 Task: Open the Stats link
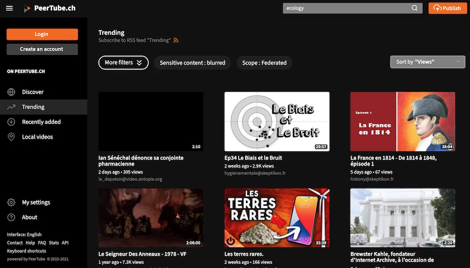click(54, 243)
